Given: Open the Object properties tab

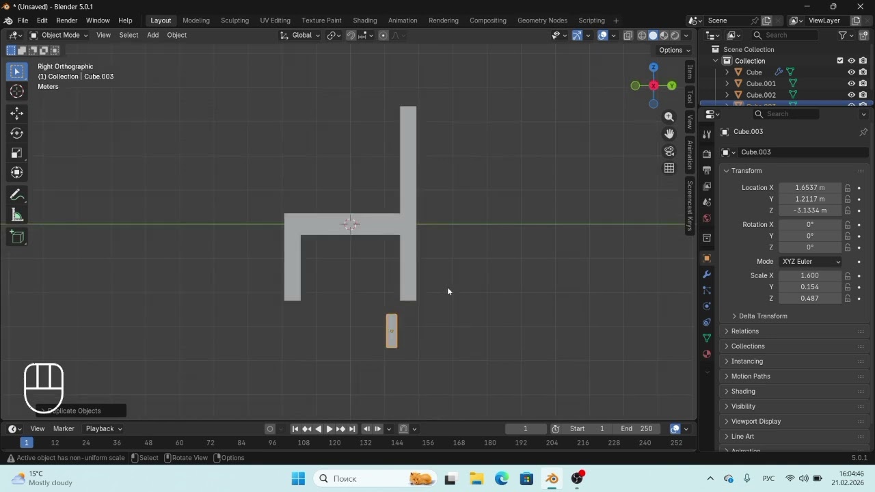Looking at the screenshot, I should (x=707, y=258).
